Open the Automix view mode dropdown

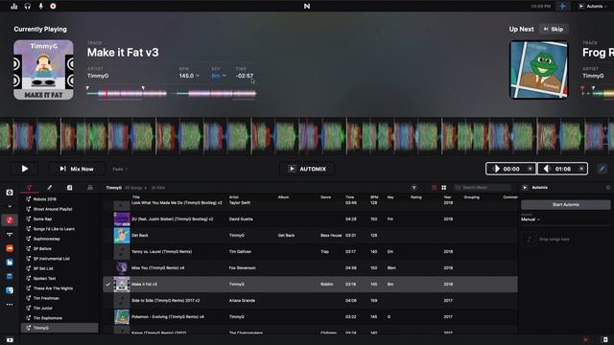592,7
